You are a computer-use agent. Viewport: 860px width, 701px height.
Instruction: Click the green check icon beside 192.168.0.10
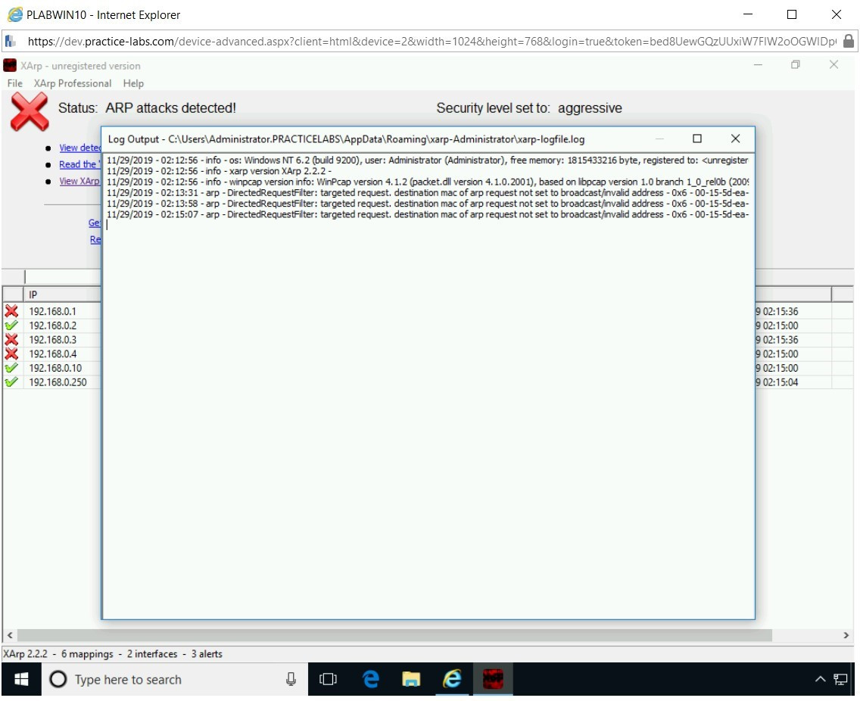click(11, 368)
